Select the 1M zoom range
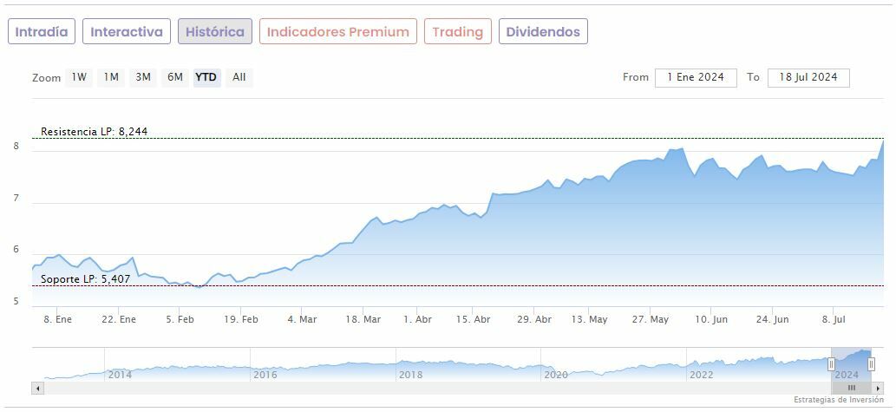This screenshot has width=896, height=412. [x=111, y=77]
